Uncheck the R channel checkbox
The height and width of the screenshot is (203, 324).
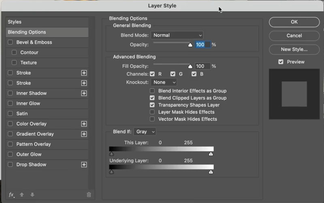tap(152, 74)
